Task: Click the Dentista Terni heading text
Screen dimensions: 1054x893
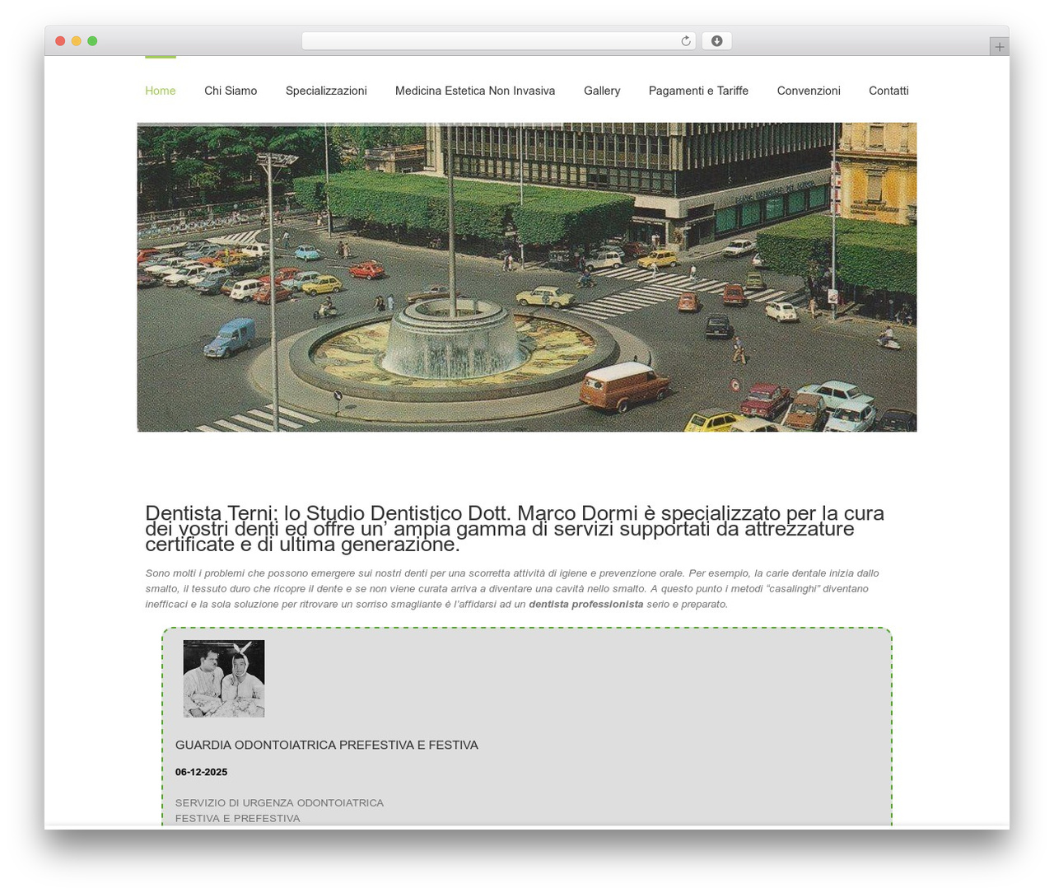Action: pyautogui.click(x=515, y=529)
